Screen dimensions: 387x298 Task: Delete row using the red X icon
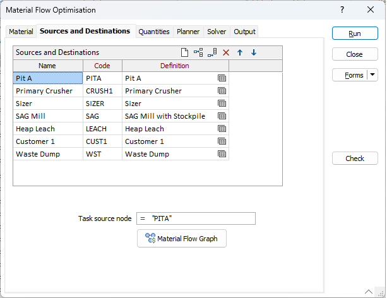(x=226, y=53)
